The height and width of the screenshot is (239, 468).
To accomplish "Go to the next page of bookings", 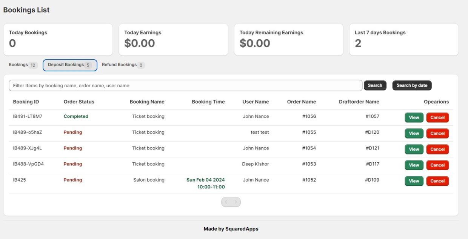I will [x=236, y=202].
